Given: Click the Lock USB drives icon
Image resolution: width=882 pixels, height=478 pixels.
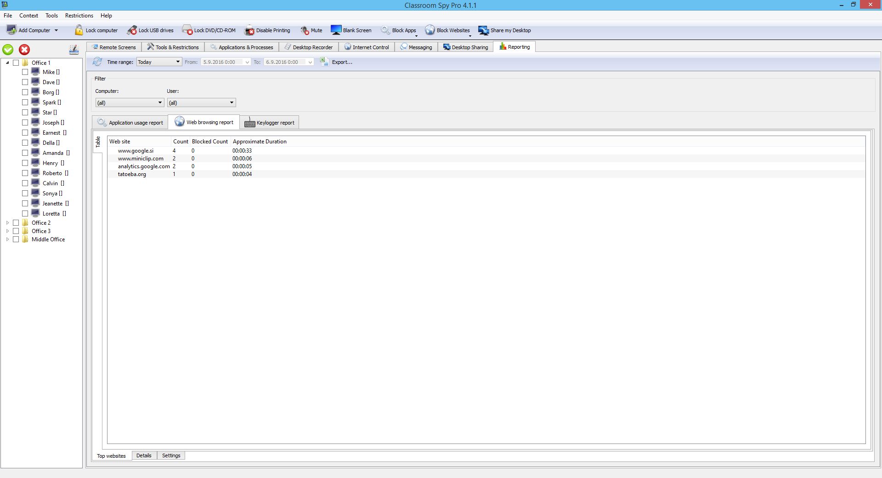Looking at the screenshot, I should tap(132, 30).
